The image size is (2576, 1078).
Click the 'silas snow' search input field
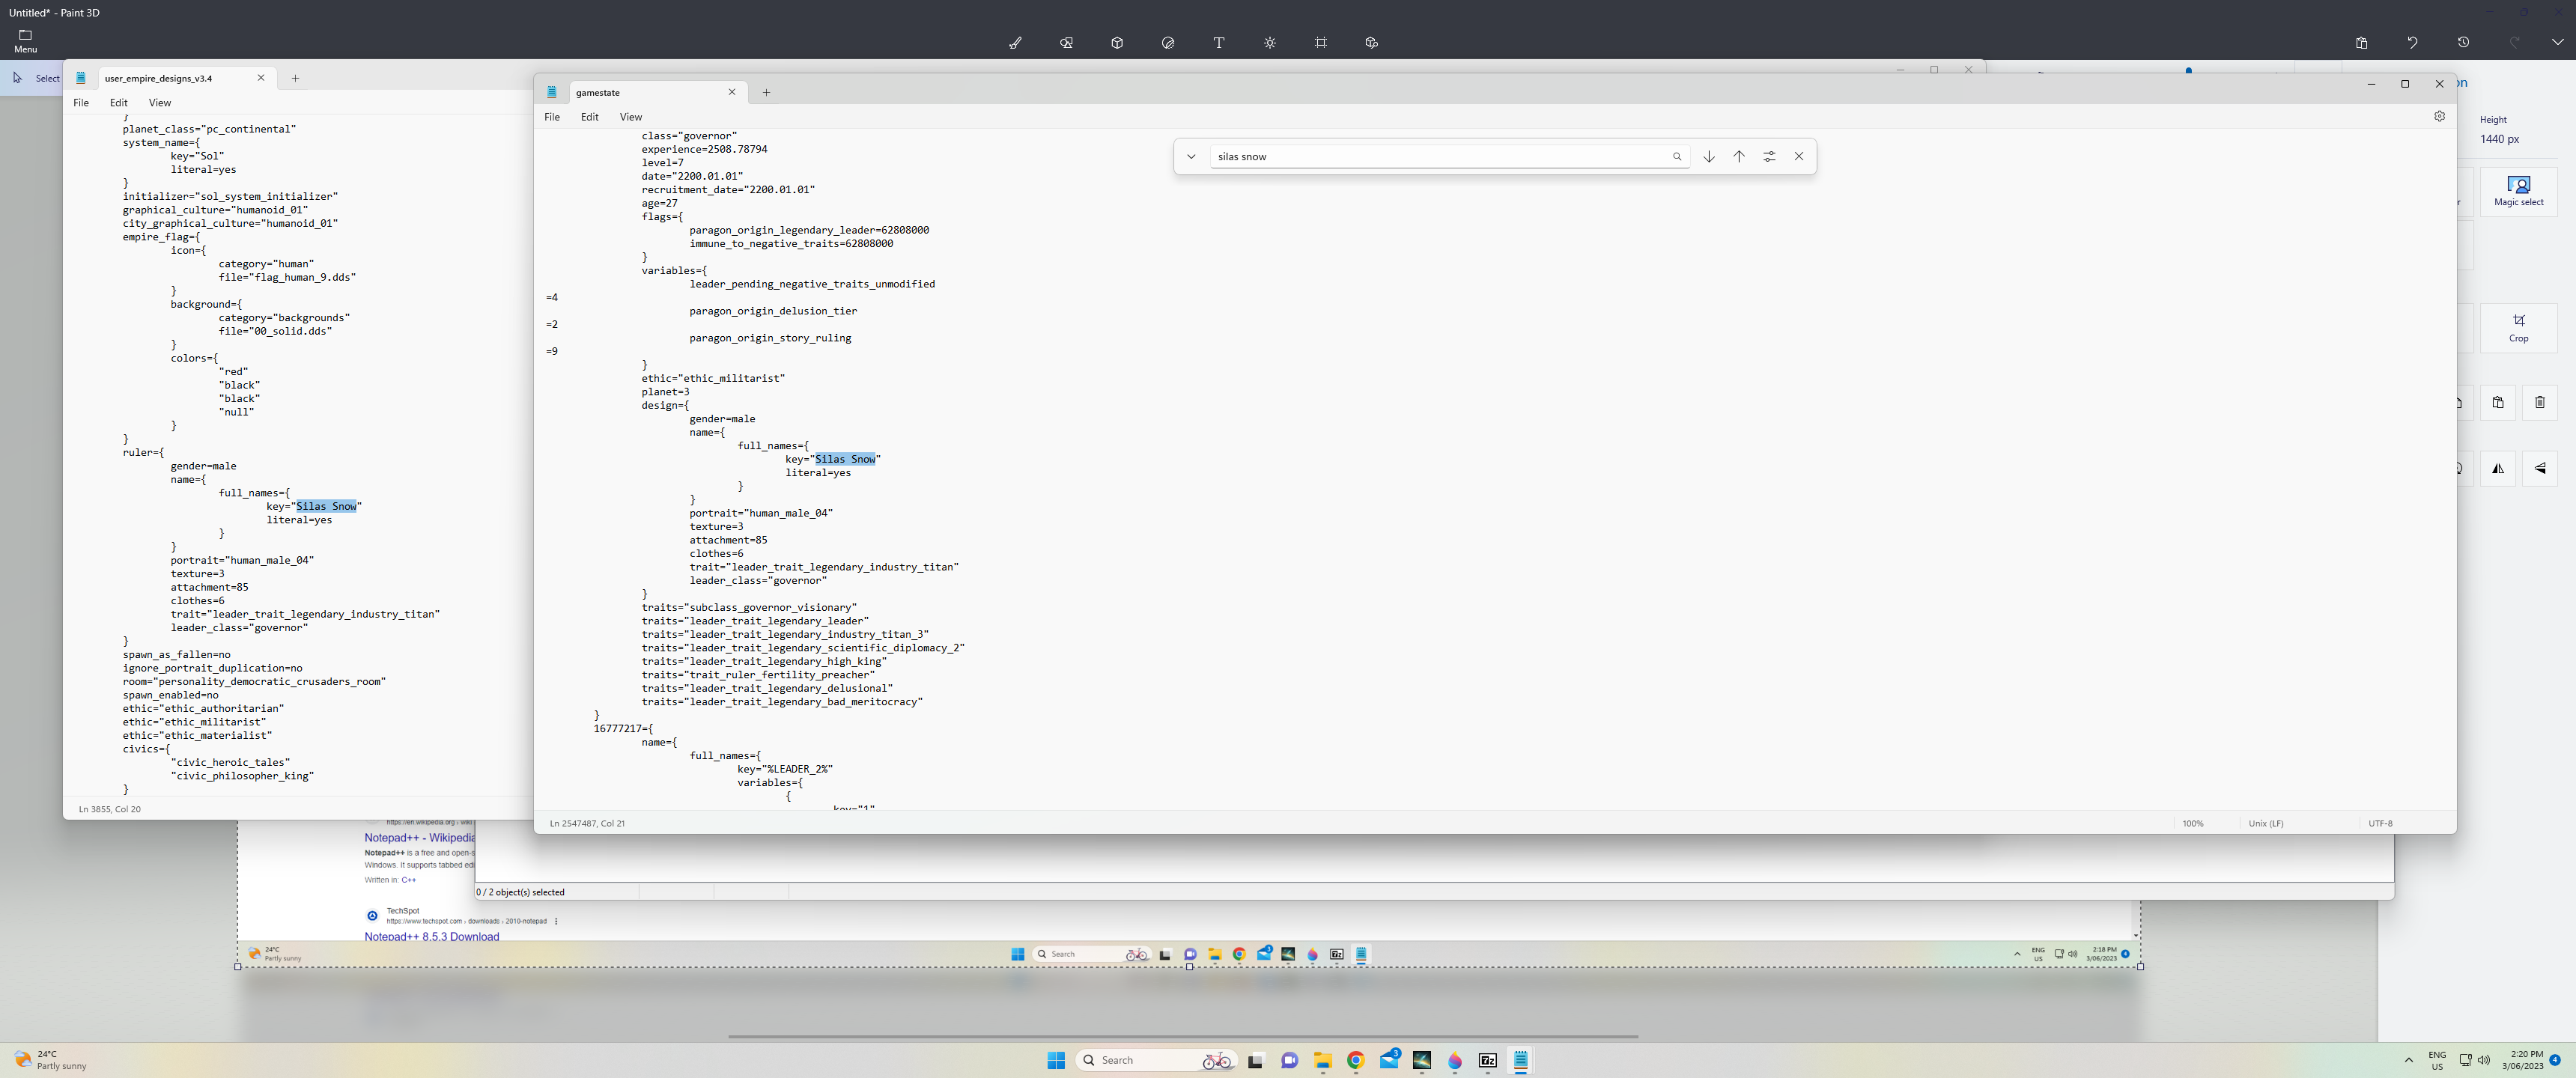(1440, 157)
